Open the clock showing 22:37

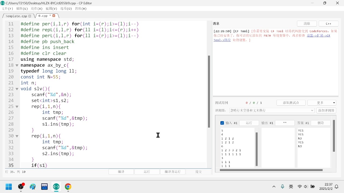[x=326, y=187]
